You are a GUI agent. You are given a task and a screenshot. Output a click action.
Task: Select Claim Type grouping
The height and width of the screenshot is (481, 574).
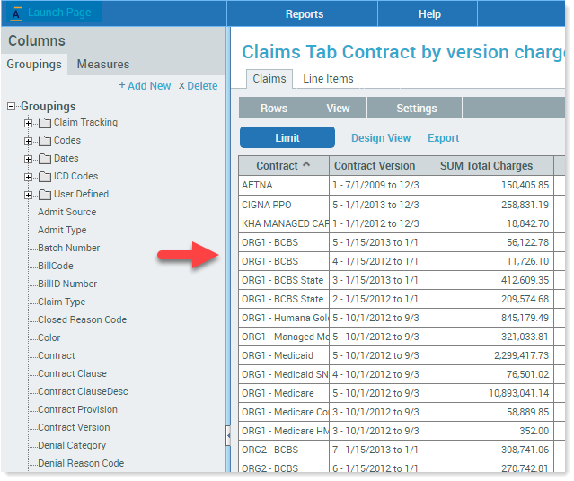(x=61, y=302)
